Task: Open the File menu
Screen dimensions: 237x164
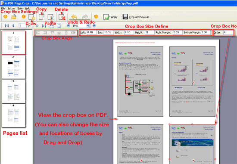Action: (3, 9)
